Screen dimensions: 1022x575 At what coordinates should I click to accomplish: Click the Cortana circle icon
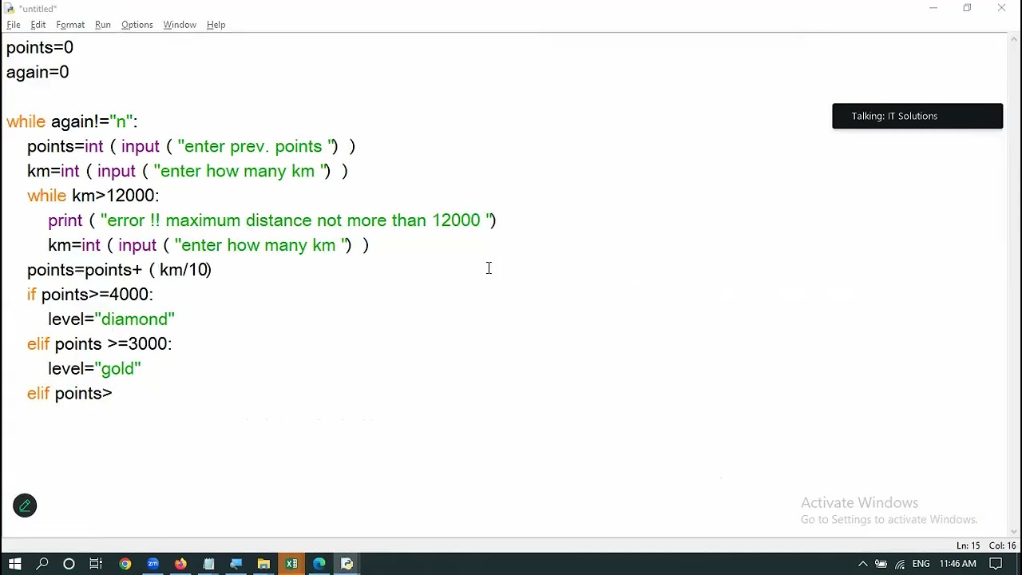69,564
